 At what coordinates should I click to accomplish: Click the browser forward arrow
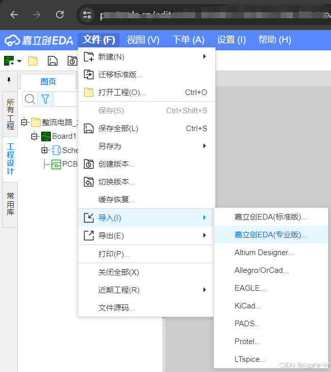37,15
